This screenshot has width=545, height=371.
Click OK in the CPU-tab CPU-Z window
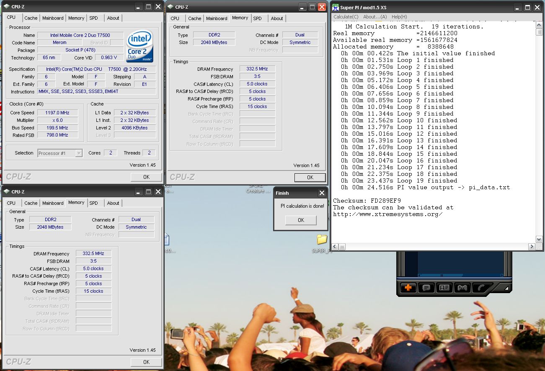[146, 177]
